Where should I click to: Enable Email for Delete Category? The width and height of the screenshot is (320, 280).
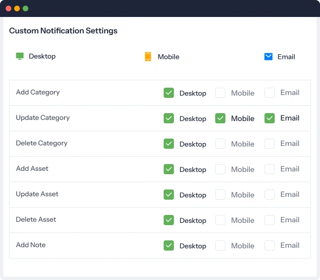pyautogui.click(x=270, y=144)
